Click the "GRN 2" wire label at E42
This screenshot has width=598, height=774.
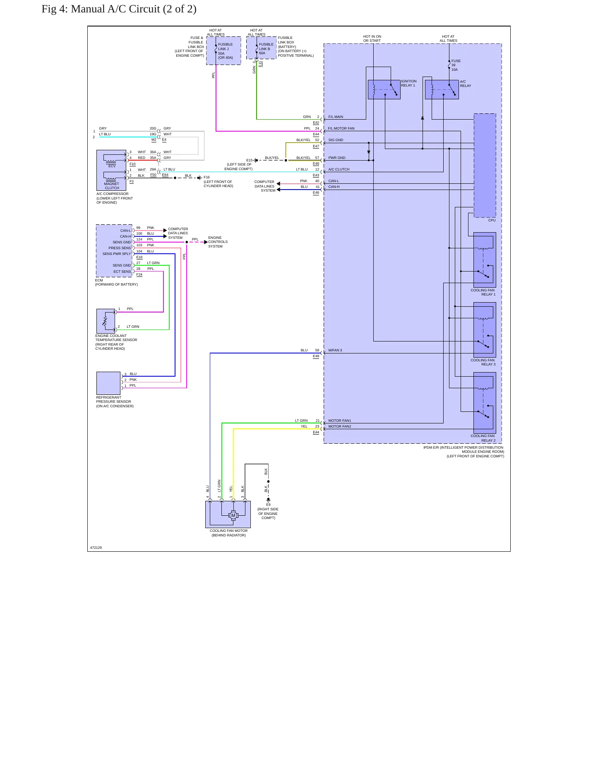coord(311,117)
